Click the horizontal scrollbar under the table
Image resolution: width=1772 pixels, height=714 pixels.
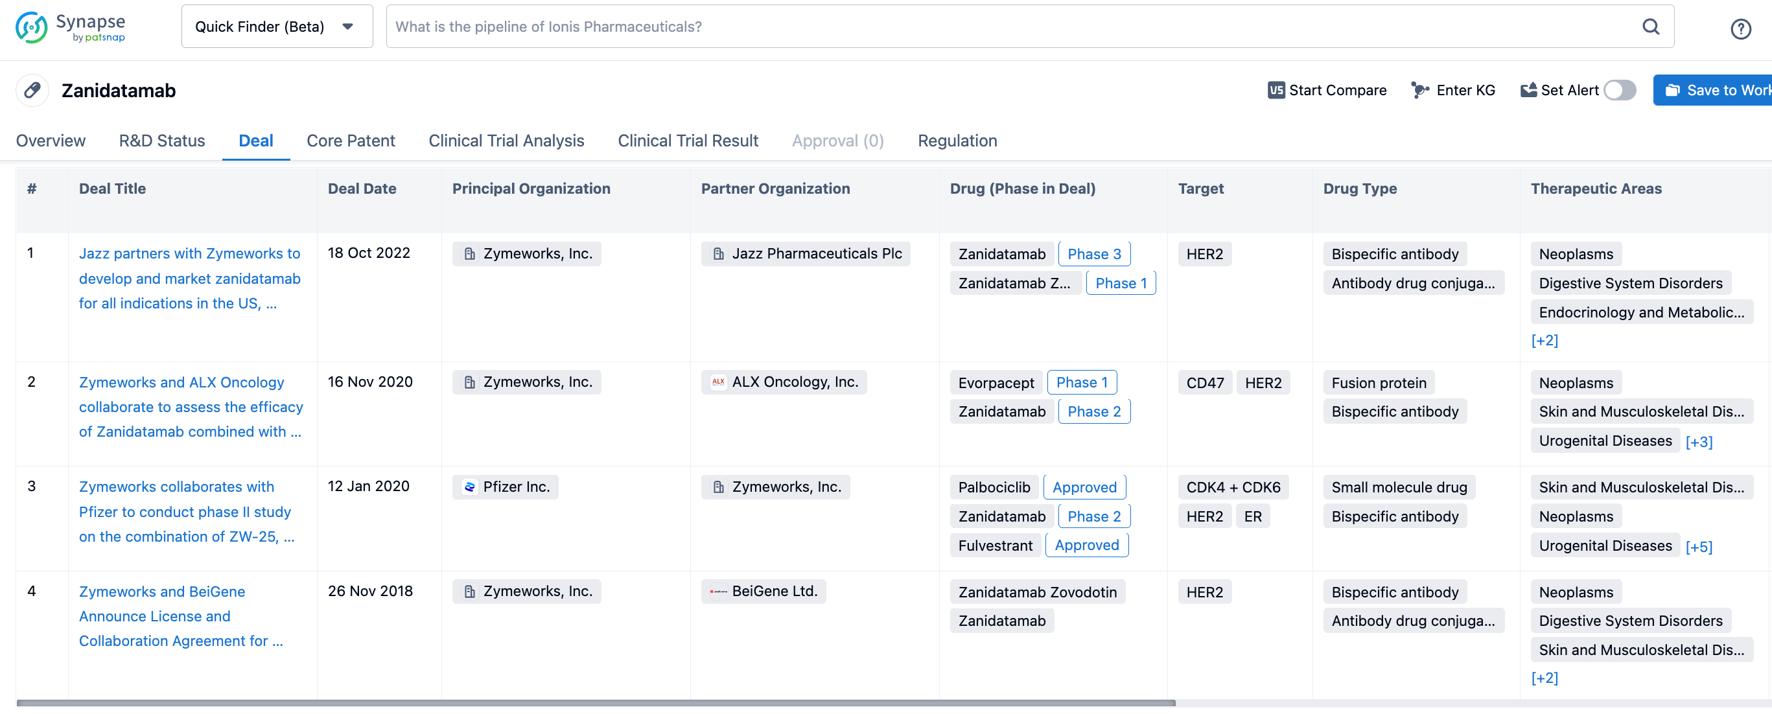[595, 703]
